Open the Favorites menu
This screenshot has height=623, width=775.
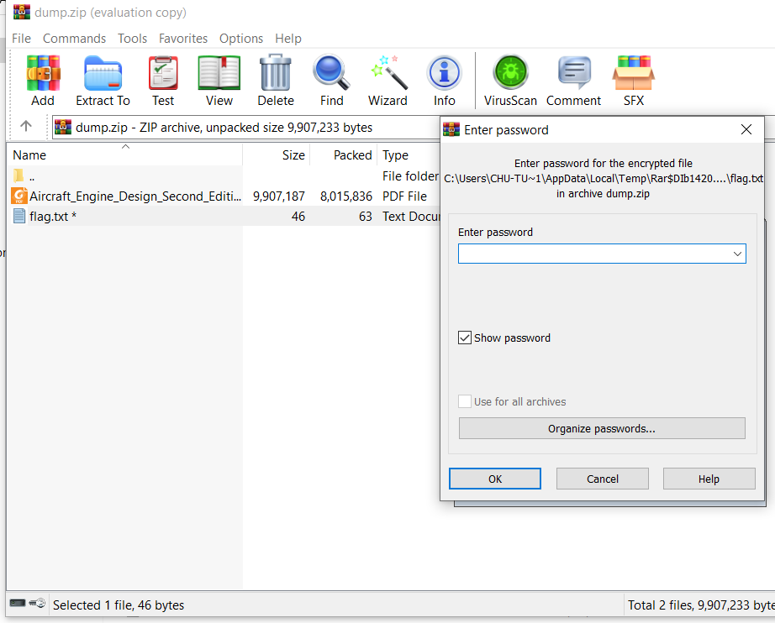[183, 38]
